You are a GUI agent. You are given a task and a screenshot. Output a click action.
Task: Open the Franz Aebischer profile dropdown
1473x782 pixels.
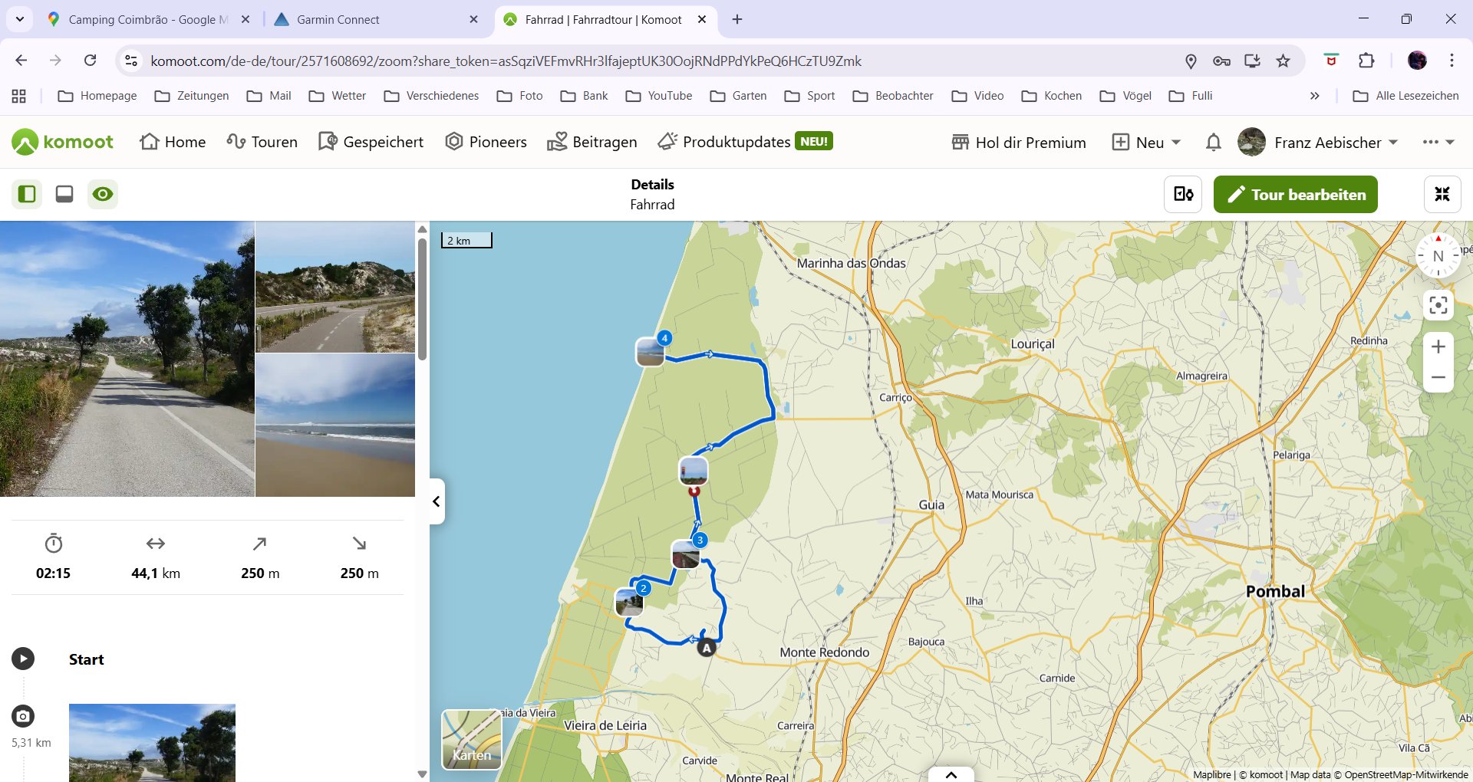[1318, 143]
